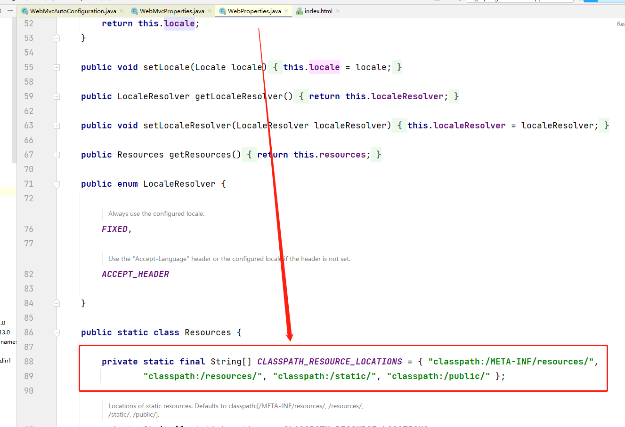Click the fold end marker at line 53
625x427 pixels.
coord(57,38)
